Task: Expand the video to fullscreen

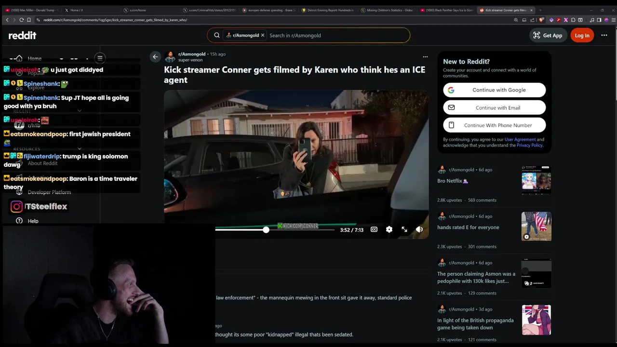Action: 404,229
